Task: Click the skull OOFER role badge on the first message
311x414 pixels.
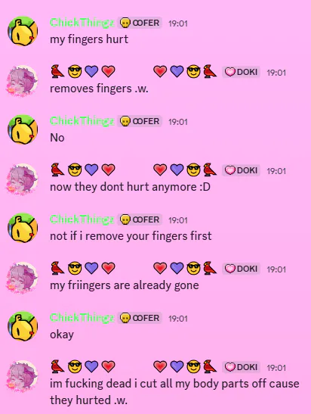Action: click(x=140, y=23)
